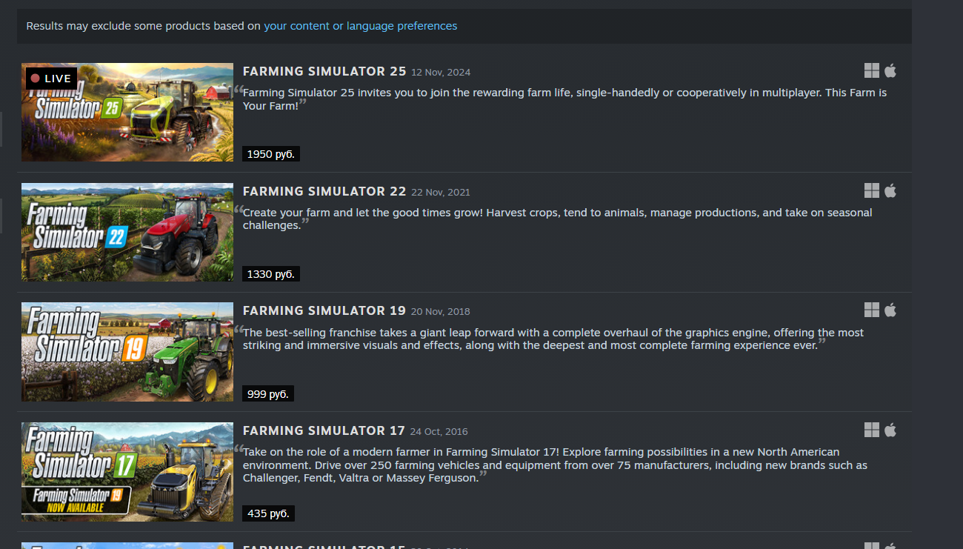The image size is (963, 549).
Task: Click the release date 20 Nov, 2018
Action: tap(440, 311)
